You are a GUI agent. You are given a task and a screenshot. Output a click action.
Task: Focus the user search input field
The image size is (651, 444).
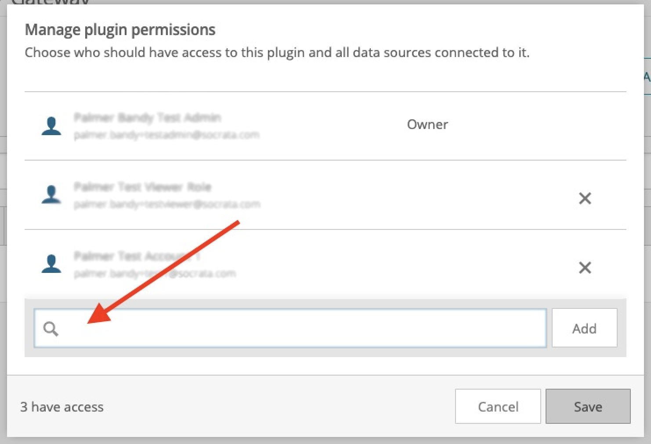coord(290,328)
